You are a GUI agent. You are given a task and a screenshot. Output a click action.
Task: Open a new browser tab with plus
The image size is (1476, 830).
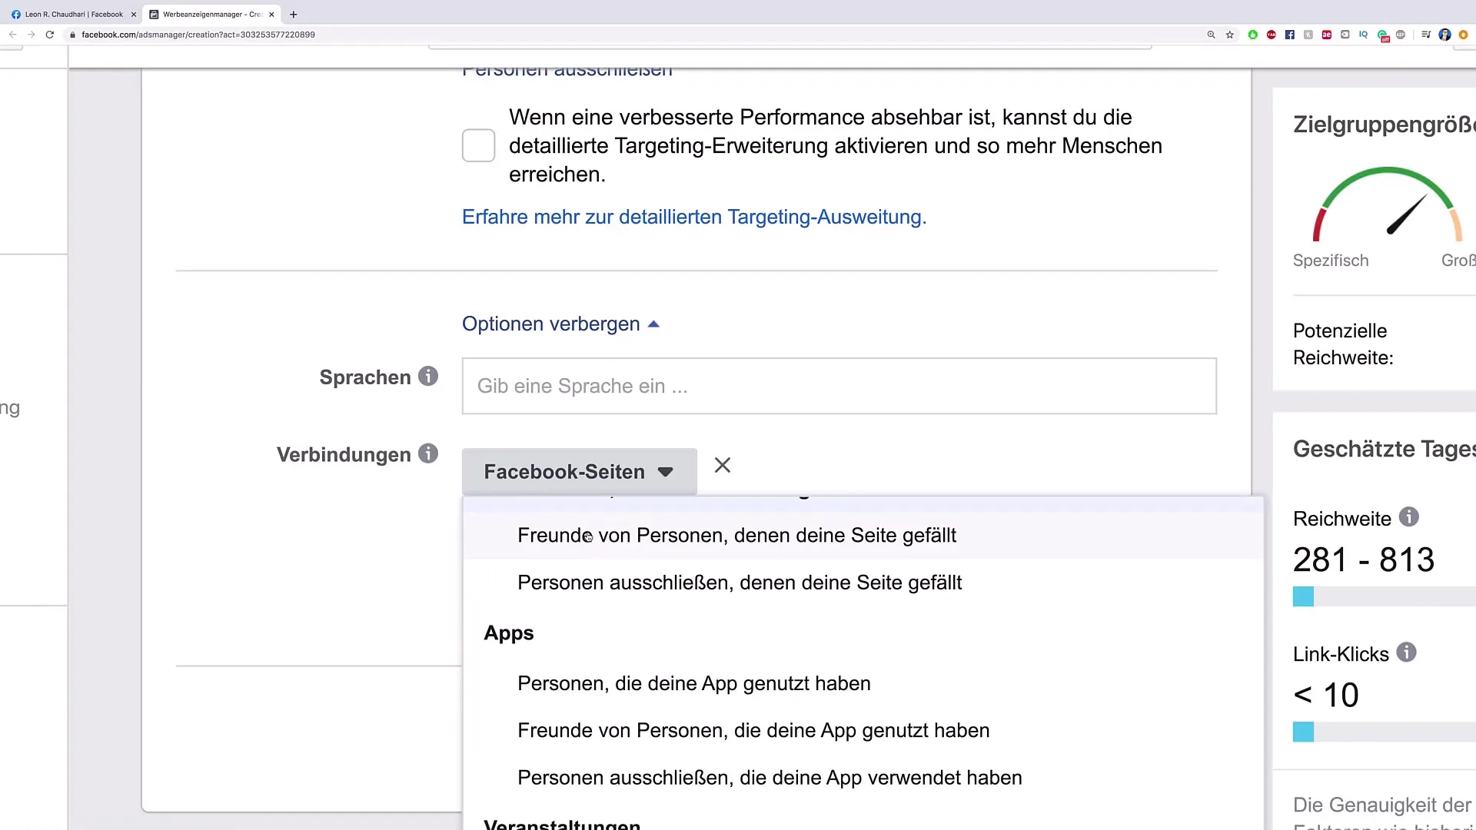pos(293,14)
